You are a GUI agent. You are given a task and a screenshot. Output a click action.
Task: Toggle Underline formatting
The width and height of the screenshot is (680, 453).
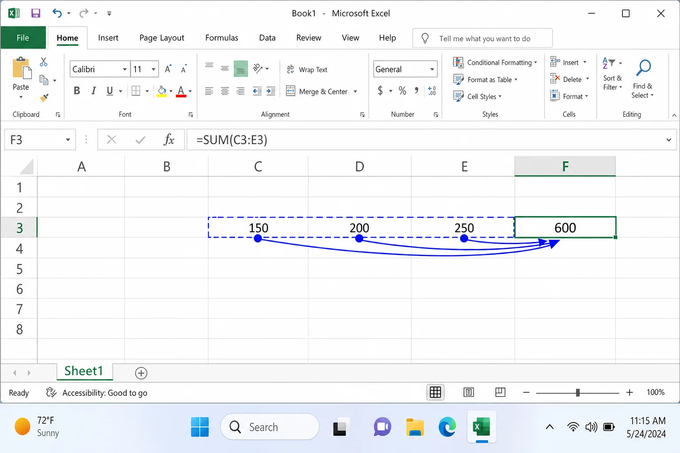pos(110,91)
